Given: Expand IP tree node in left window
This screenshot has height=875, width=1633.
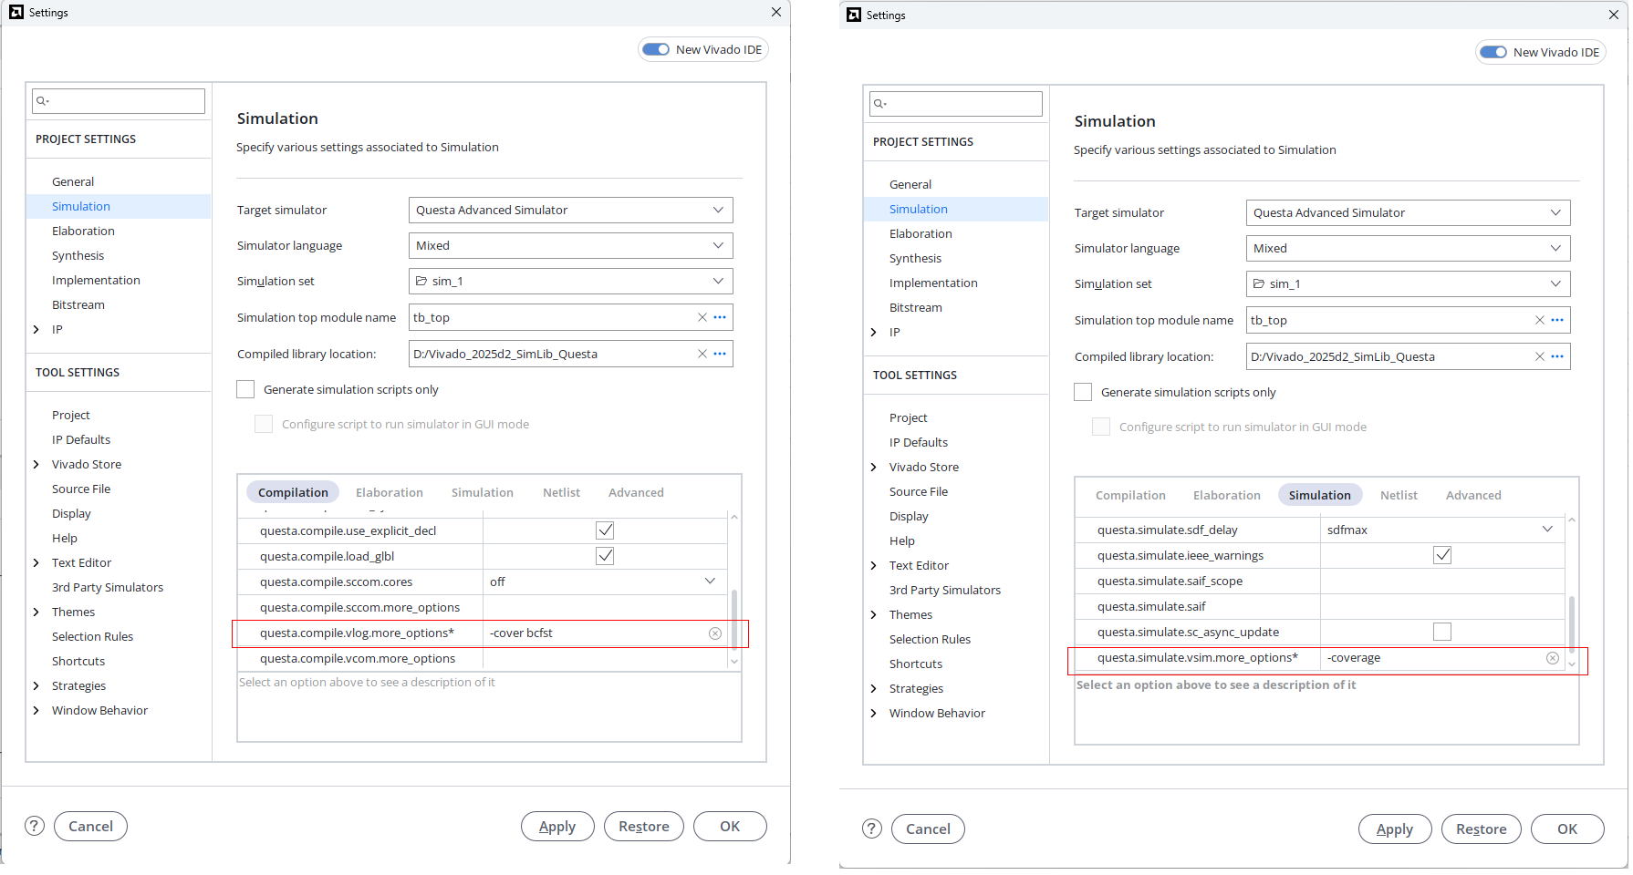Looking at the screenshot, I should point(36,329).
